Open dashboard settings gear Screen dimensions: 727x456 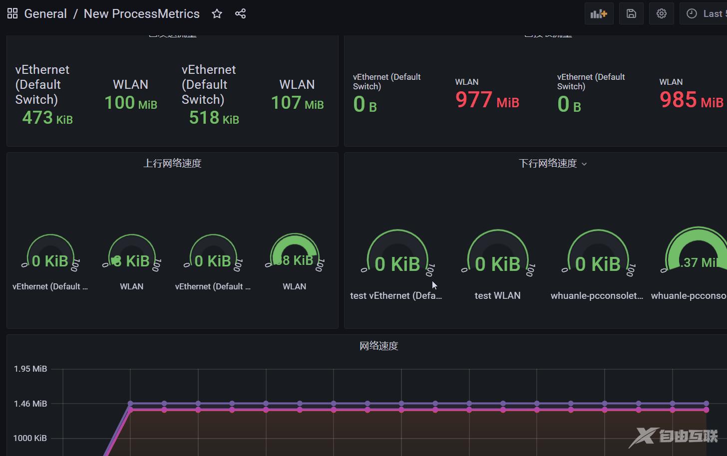pyautogui.click(x=662, y=13)
